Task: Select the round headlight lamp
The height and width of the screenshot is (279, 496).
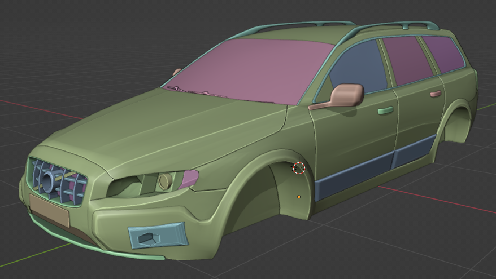Action: (165, 181)
